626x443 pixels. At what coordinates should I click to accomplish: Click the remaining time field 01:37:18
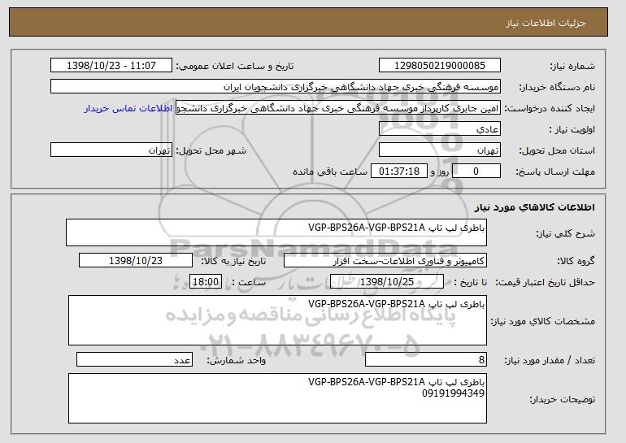click(399, 172)
